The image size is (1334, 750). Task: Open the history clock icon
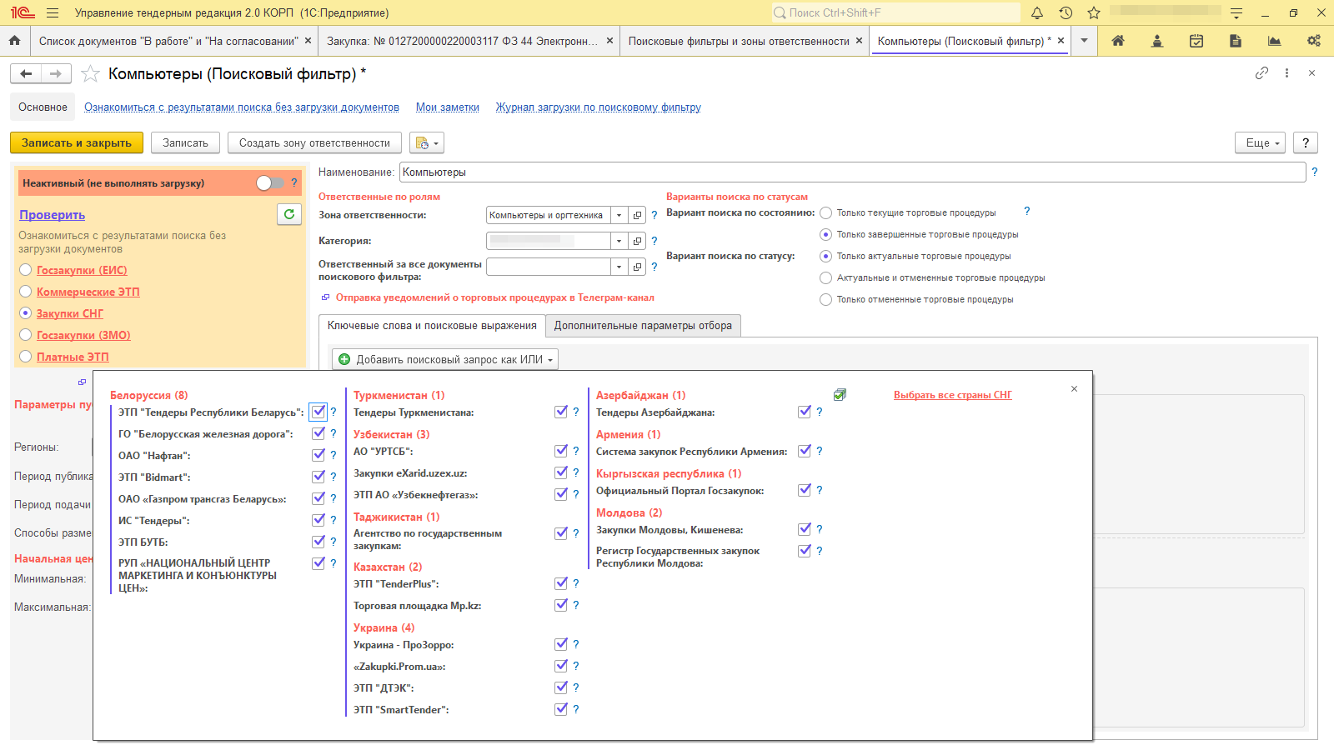click(x=1066, y=13)
